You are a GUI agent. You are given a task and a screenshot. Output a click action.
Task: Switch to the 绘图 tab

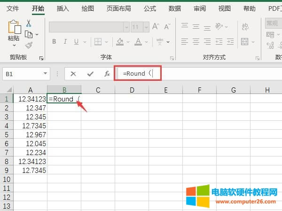pos(87,8)
